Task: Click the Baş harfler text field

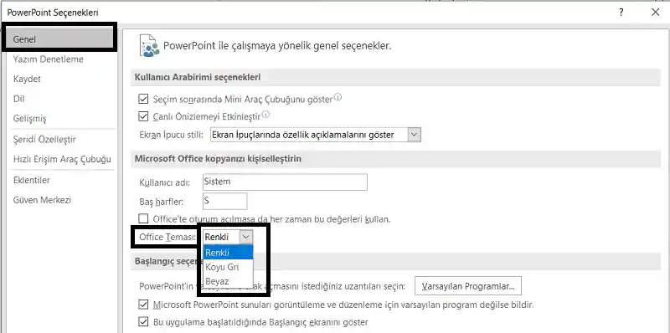Action: click(224, 201)
